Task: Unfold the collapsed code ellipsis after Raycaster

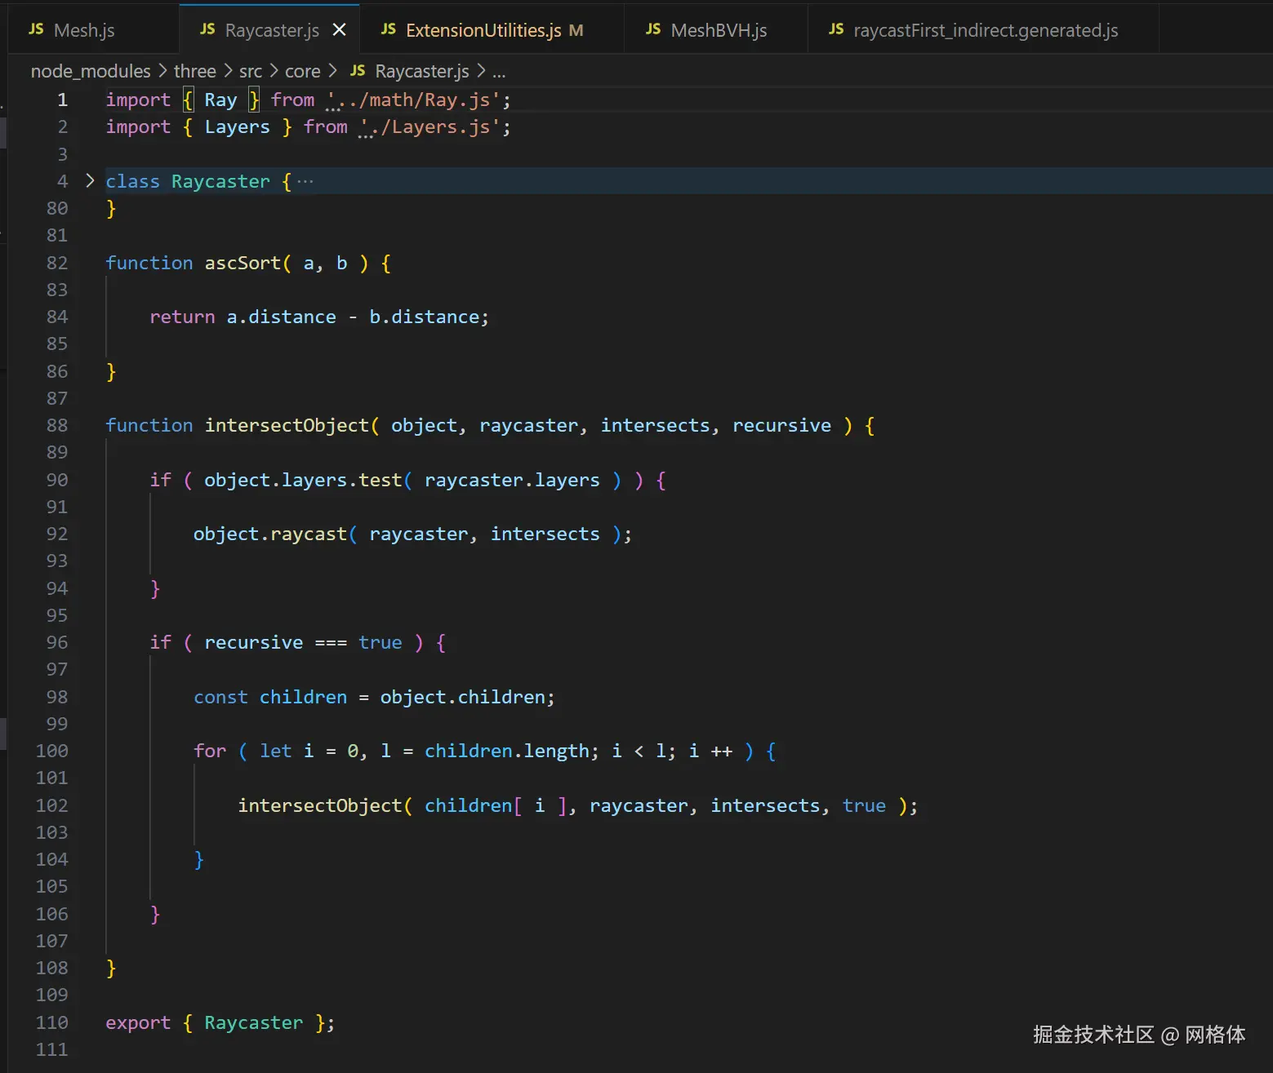Action: 305,181
